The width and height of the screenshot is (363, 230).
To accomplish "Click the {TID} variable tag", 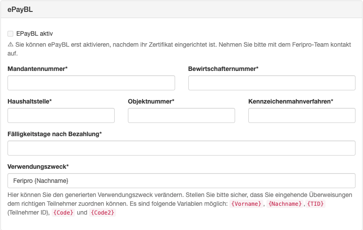I will (315, 204).
